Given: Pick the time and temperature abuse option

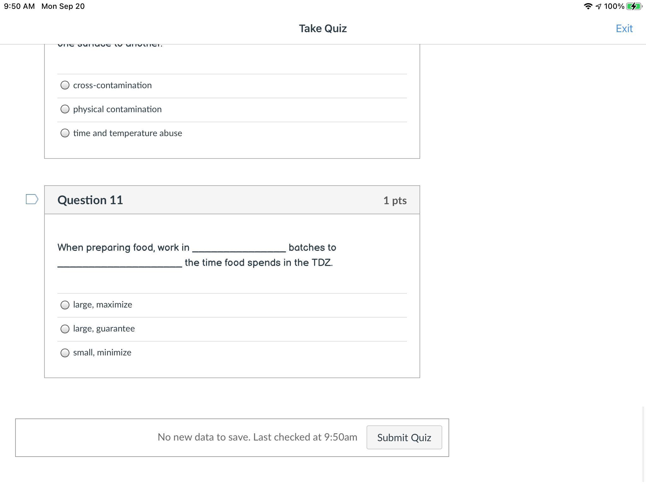Looking at the screenshot, I should [65, 133].
